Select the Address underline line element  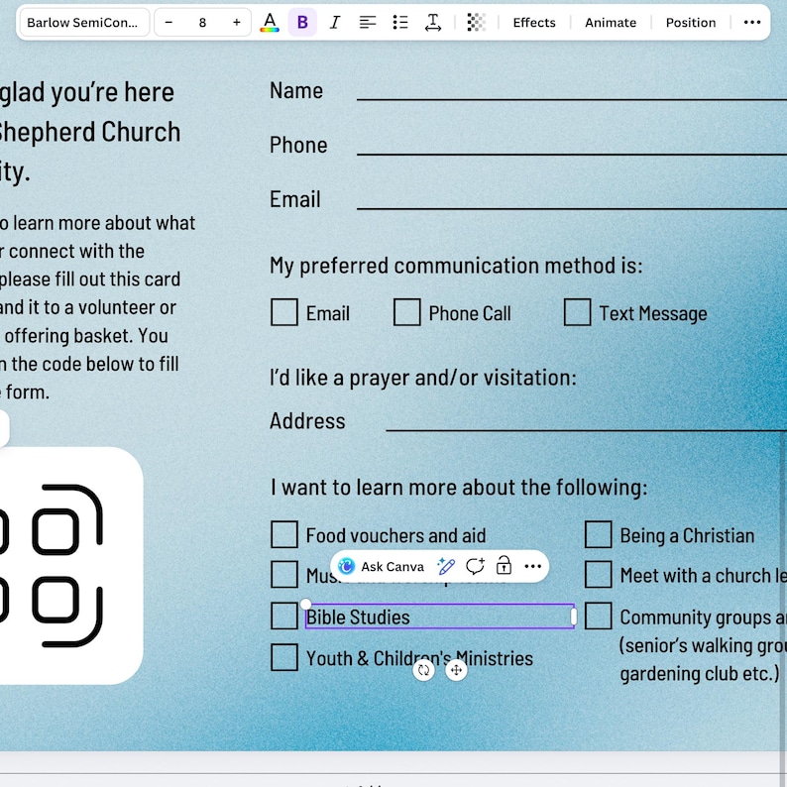(x=586, y=430)
